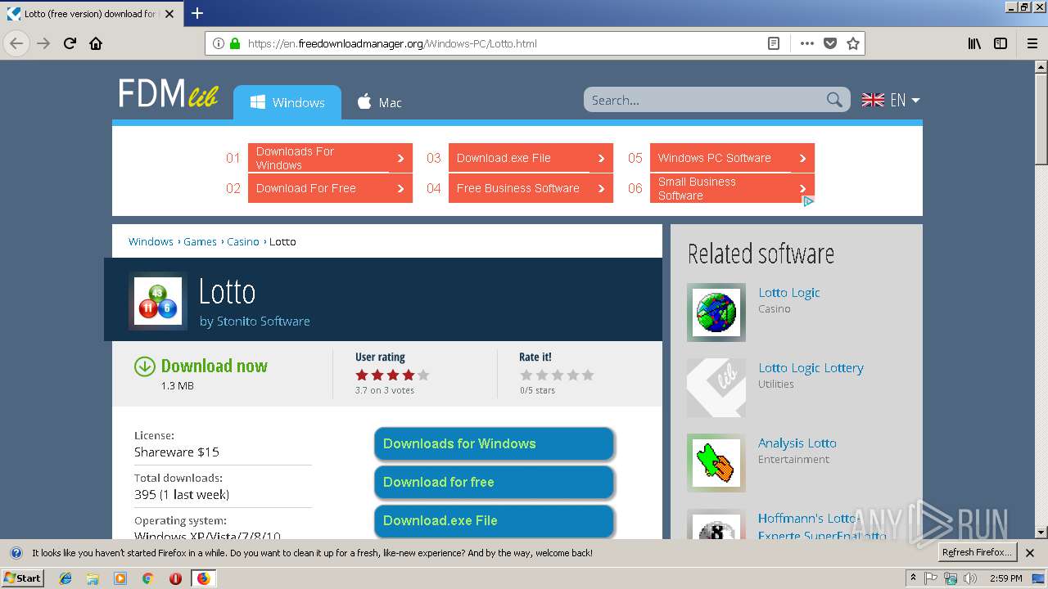Show sidebars icon in toolbar
1048x589 pixels.
pos(1001,43)
